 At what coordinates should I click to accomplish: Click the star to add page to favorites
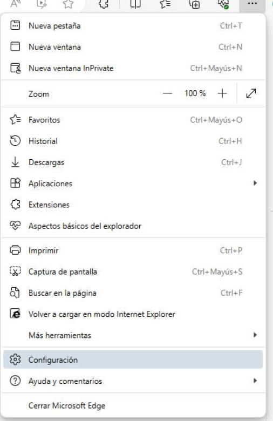point(68,4)
